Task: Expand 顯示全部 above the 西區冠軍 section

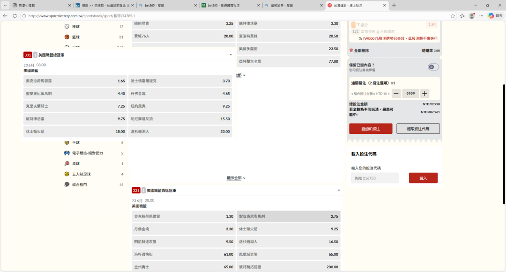Action: pyautogui.click(x=236, y=178)
